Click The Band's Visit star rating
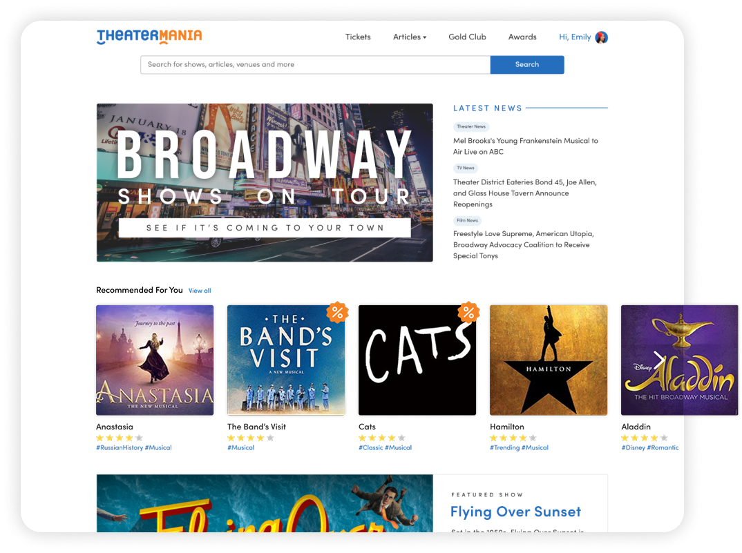Screen dimensions: 742x553 tap(251, 438)
